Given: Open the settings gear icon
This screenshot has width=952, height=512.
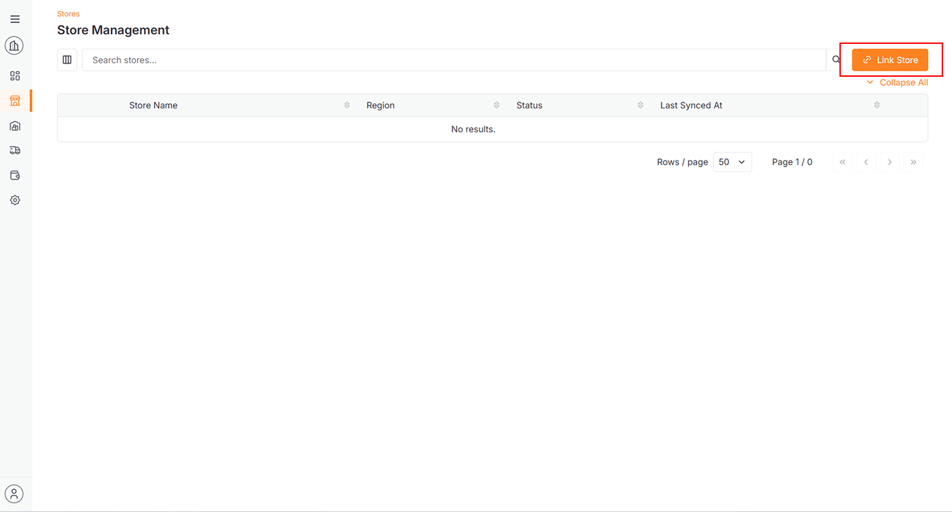Looking at the screenshot, I should point(15,200).
